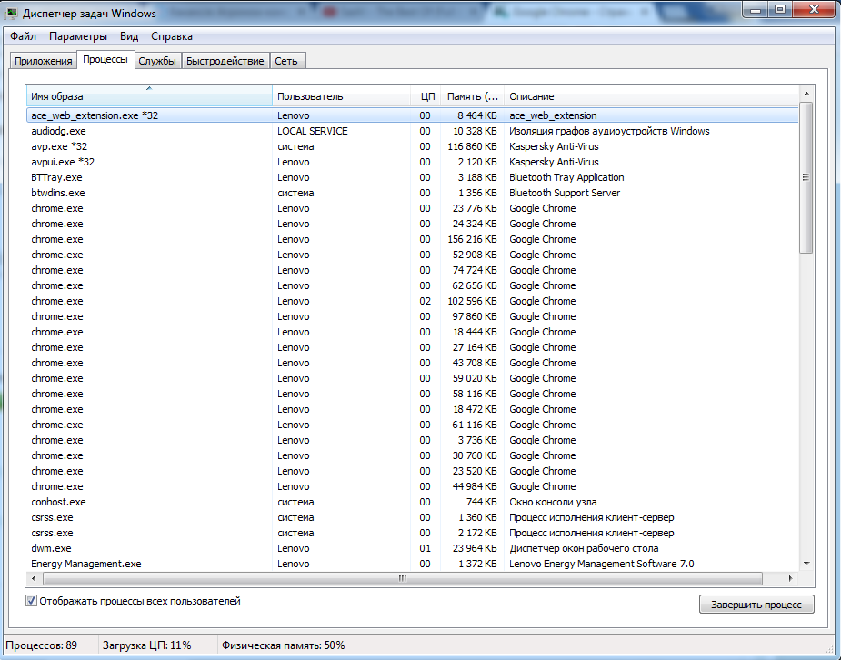This screenshot has height=660, width=841.
Task: Select csrss.exe using 1 360 КБ
Action: [412, 517]
